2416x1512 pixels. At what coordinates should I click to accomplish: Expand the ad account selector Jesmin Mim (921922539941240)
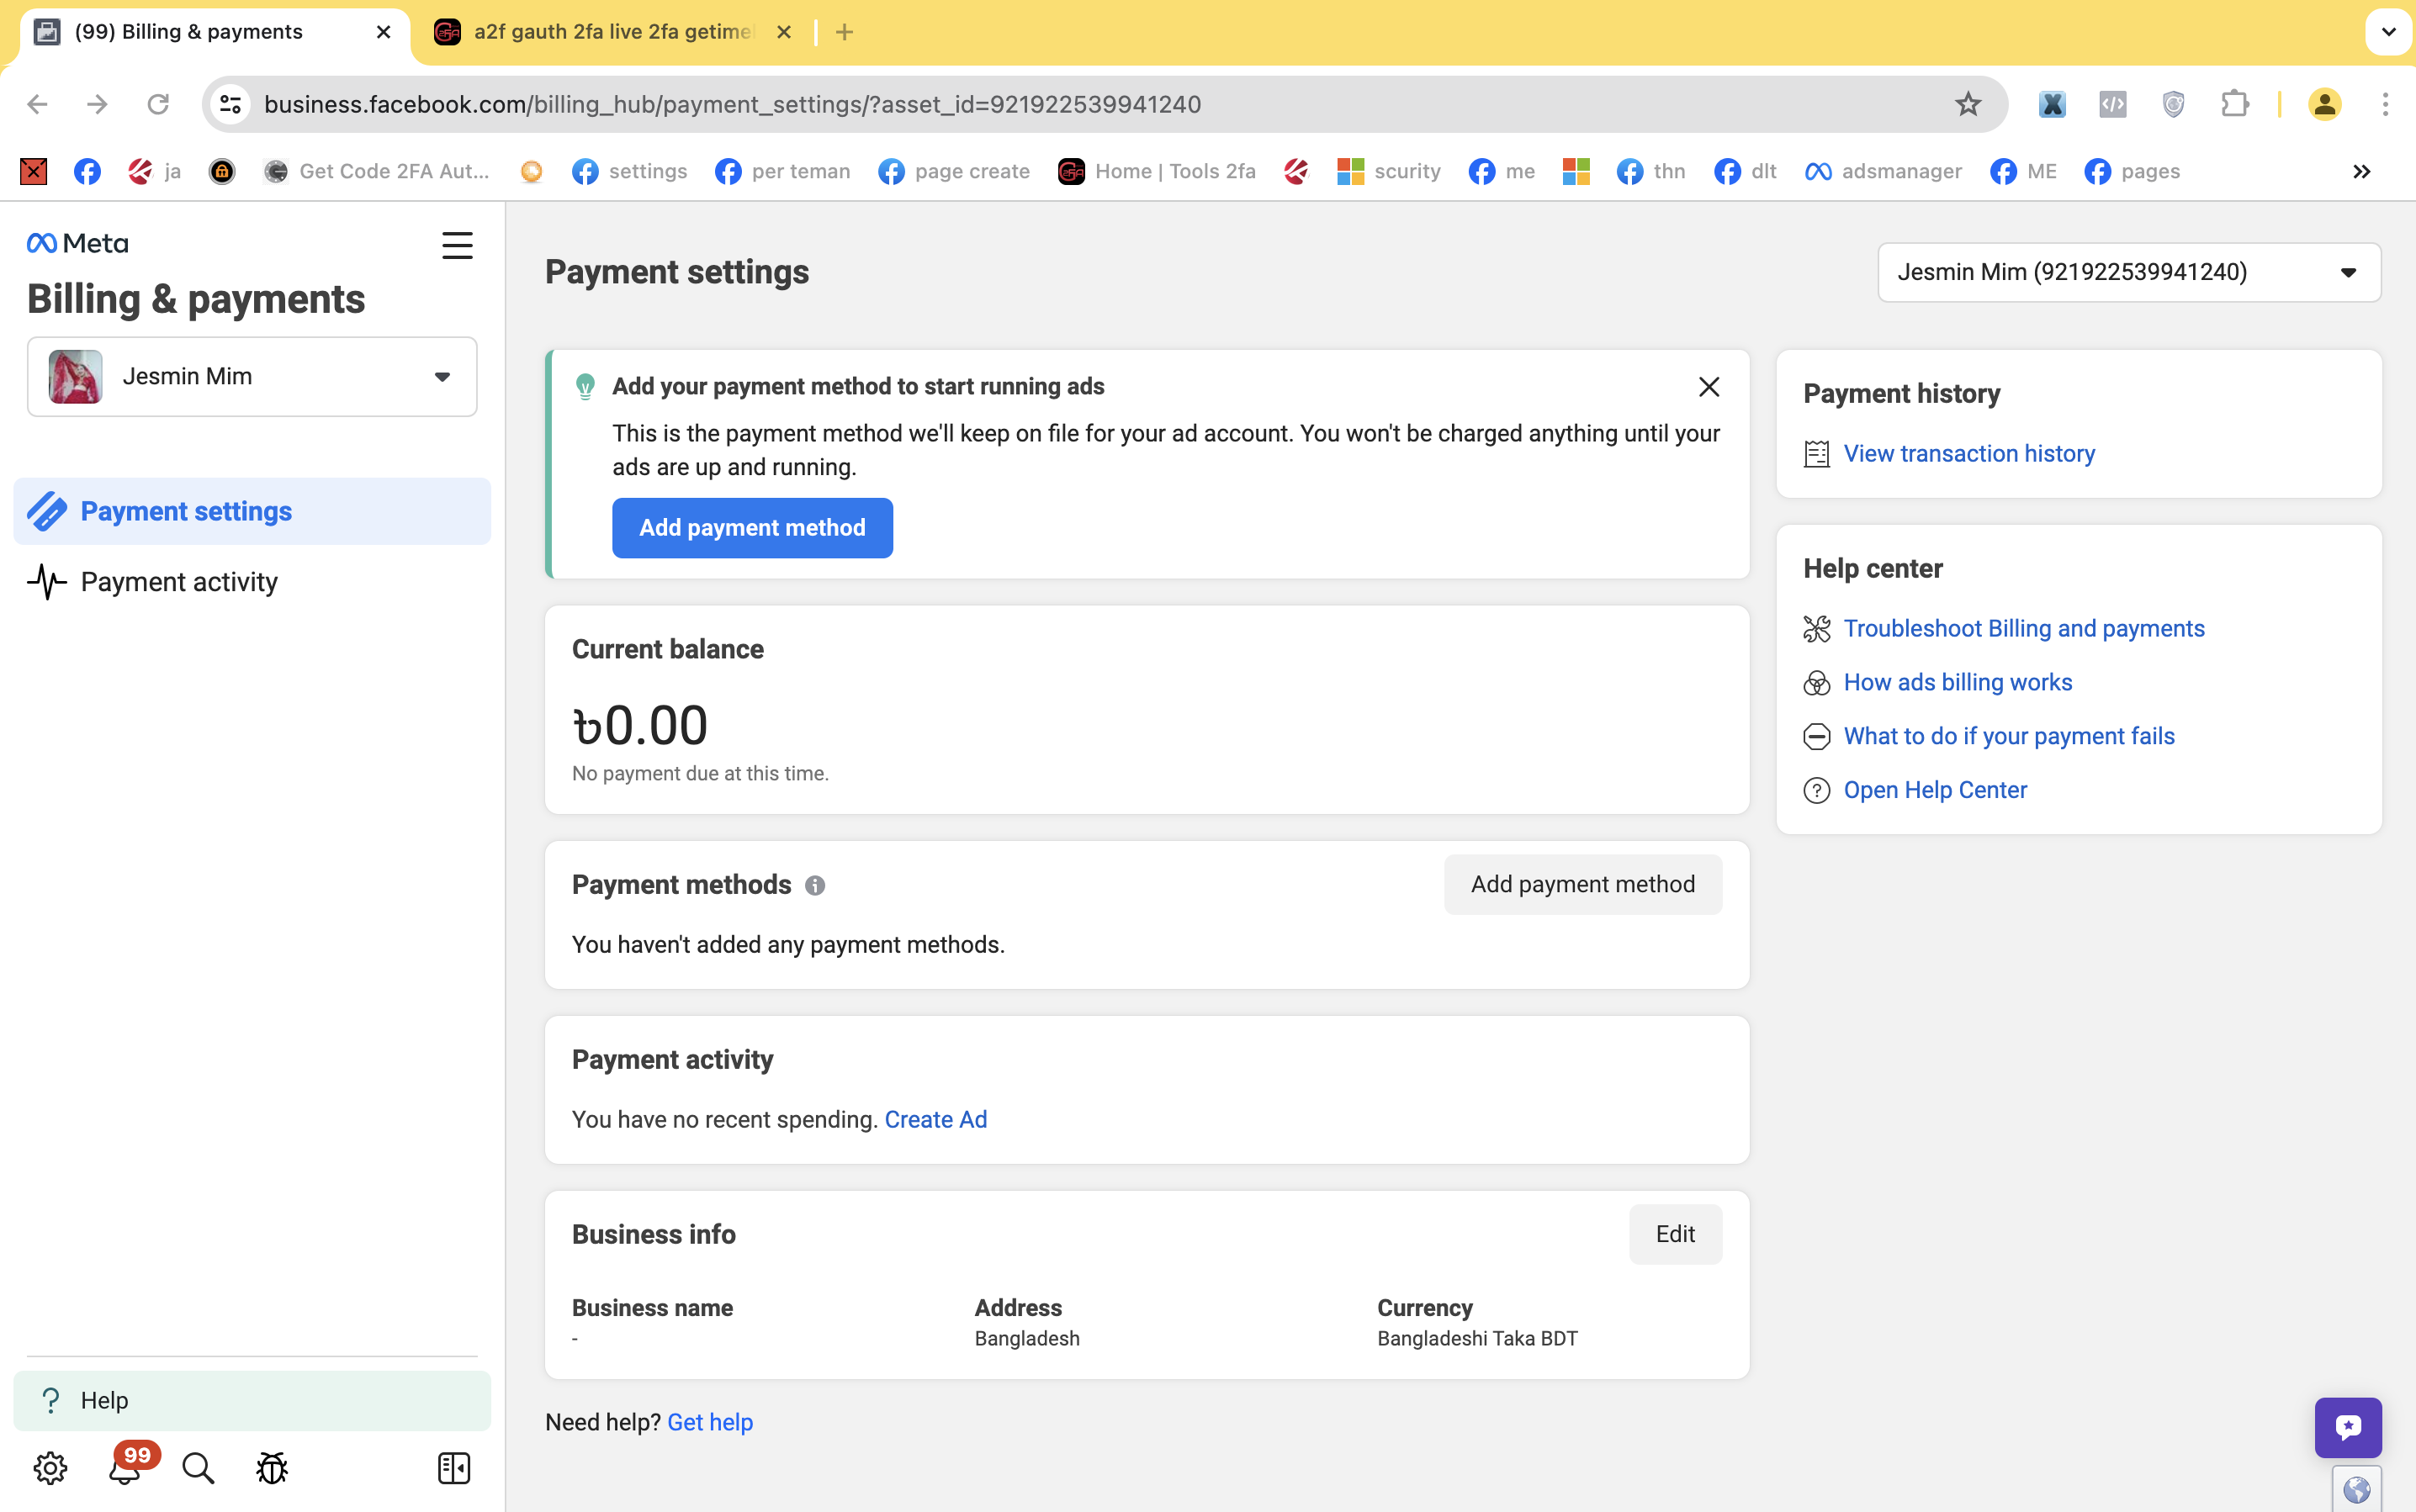[x=2129, y=272]
